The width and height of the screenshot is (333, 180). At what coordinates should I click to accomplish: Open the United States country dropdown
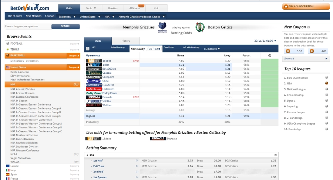tap(90, 17)
